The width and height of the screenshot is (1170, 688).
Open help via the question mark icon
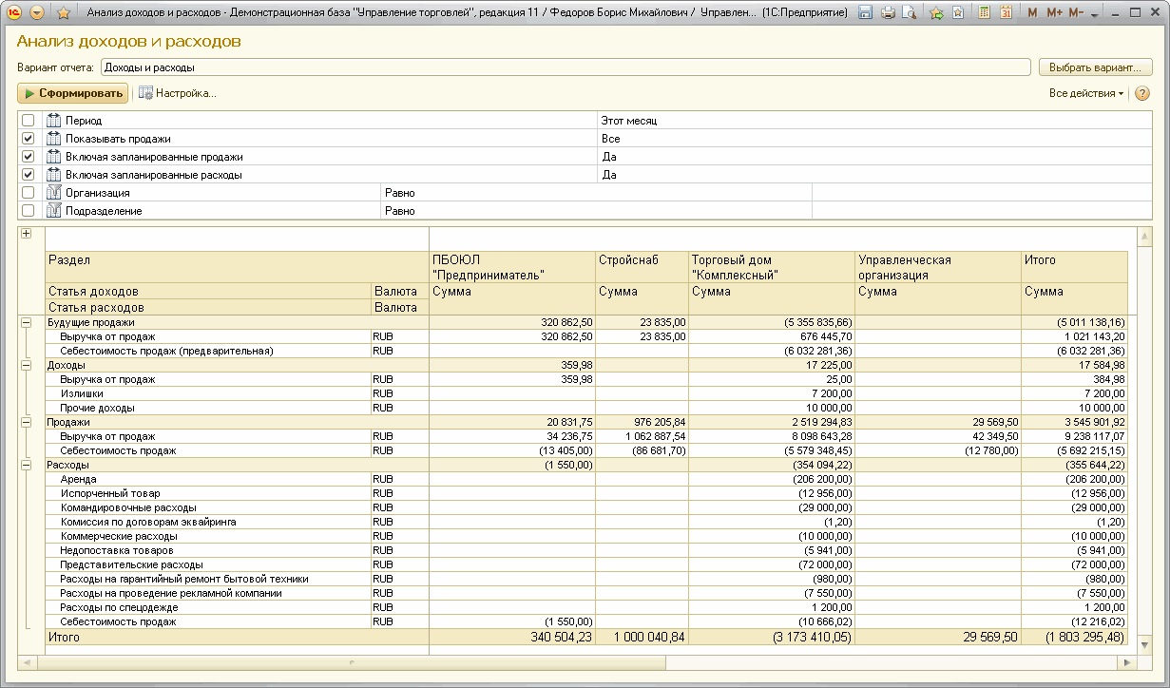[1142, 93]
